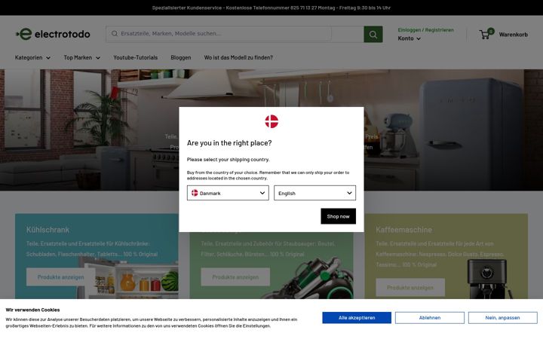
Task: Click Produkte anzeigen under Kühlschrank
Action: [x=60, y=277]
